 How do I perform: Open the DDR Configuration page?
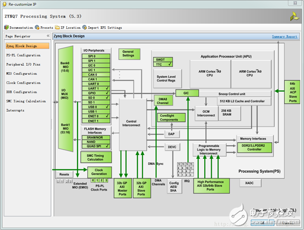tap(22, 92)
